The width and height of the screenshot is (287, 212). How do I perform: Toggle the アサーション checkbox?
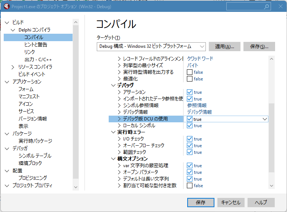pyautogui.click(x=190, y=92)
